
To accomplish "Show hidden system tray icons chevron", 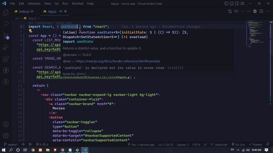I will coord(238,150).
